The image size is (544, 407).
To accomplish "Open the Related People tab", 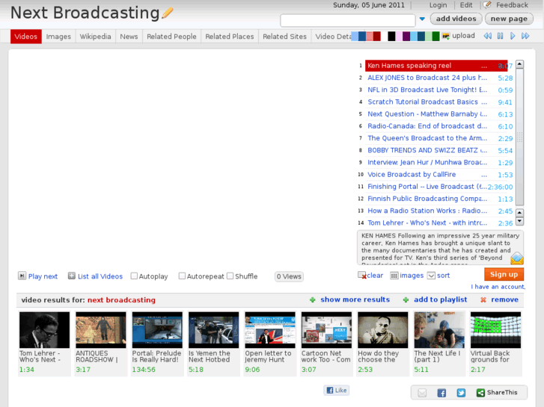I will (171, 37).
